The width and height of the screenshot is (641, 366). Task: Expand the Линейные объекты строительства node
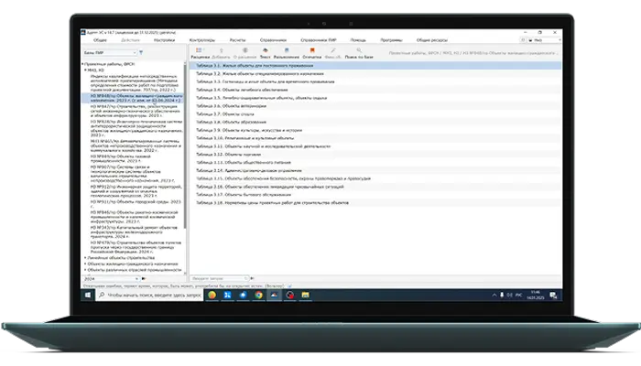[84, 257]
